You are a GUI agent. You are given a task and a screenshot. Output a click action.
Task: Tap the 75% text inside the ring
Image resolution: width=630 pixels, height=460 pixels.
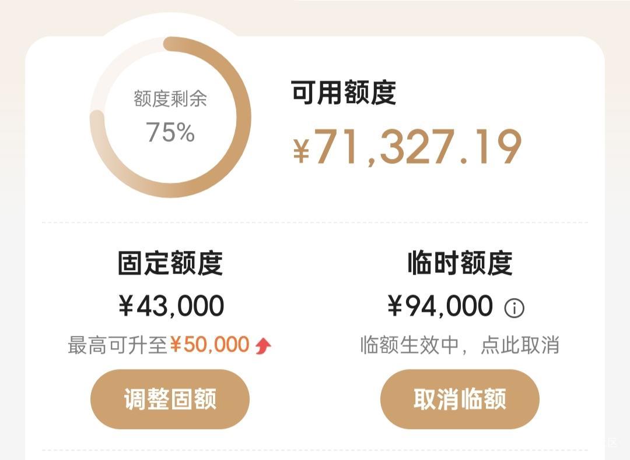click(x=170, y=132)
